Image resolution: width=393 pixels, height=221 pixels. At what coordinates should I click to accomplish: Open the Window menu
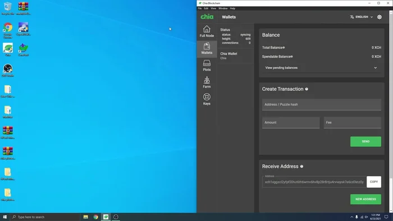coord(223,8)
